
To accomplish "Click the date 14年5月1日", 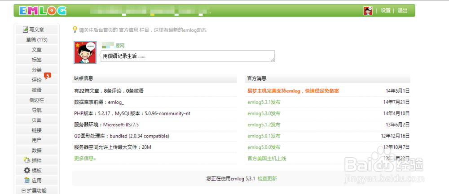I will coord(398,91).
